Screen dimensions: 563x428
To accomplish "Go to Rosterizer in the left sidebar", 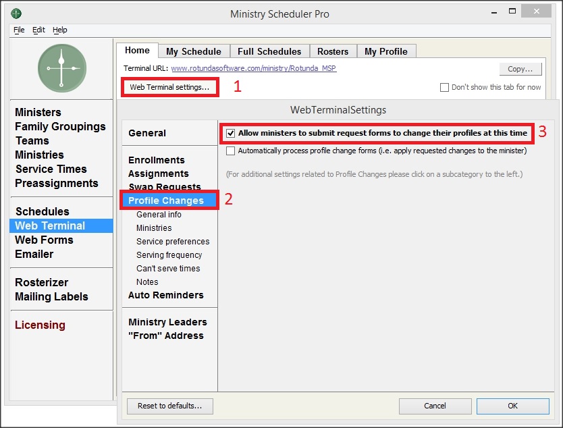I will coord(41,282).
